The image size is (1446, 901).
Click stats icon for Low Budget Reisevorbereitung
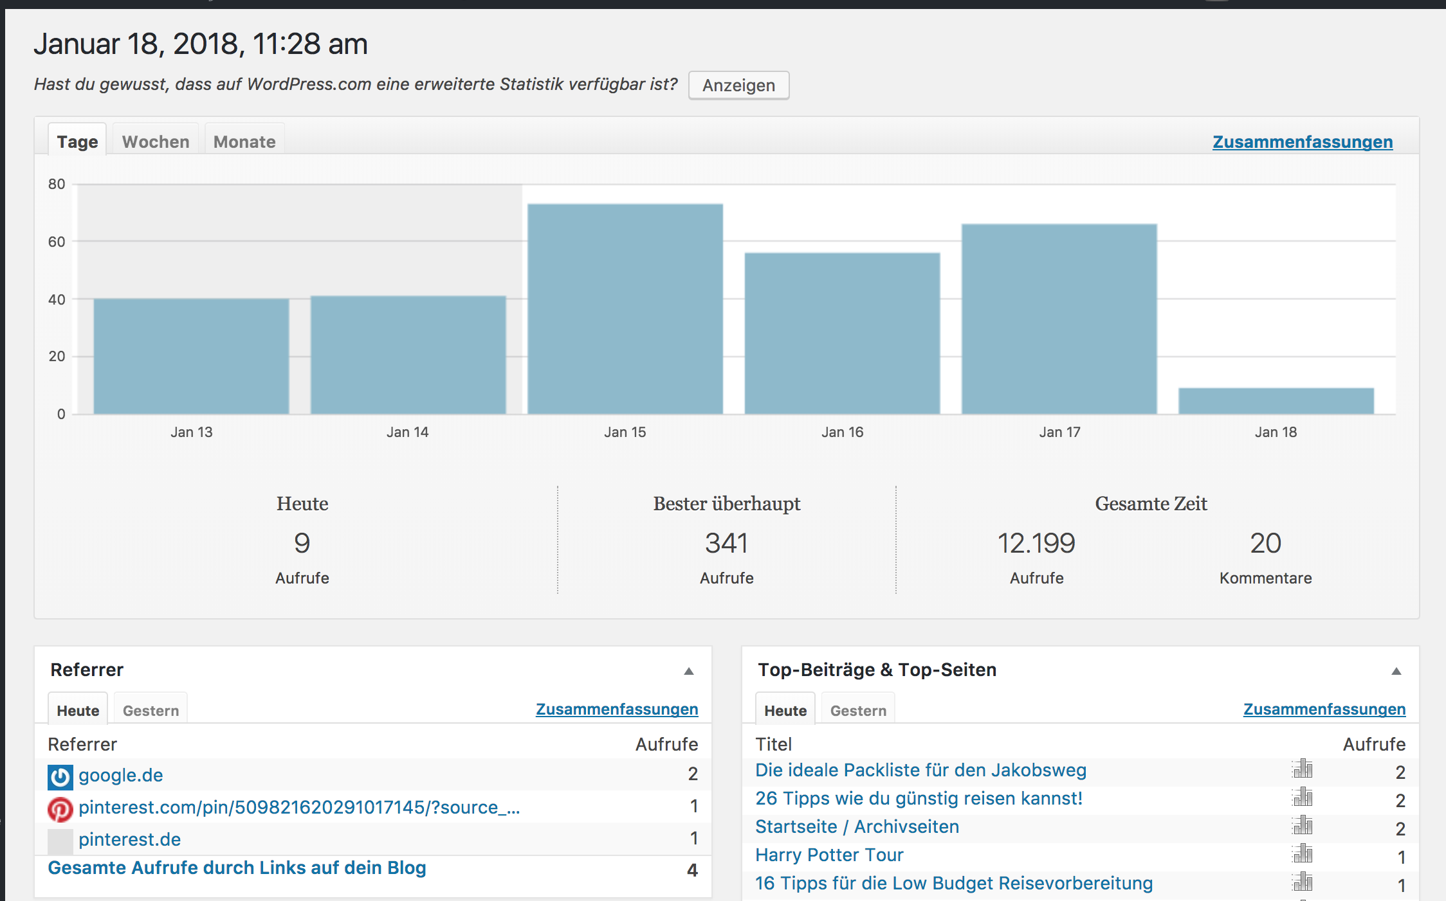pos(1303,882)
